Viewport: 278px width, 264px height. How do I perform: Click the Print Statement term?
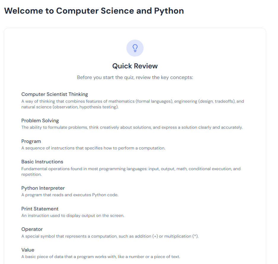pos(40,209)
